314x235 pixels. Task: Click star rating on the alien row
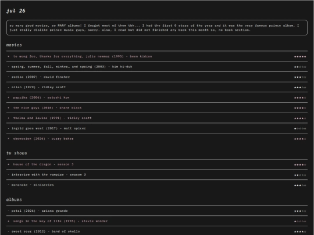pos(300,88)
